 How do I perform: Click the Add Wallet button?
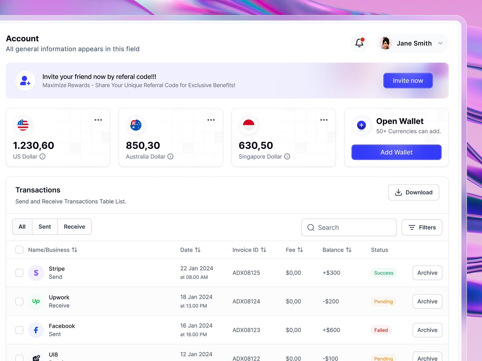[x=396, y=152]
